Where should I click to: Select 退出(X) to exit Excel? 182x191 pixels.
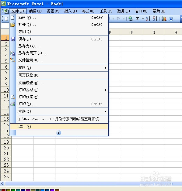pos(59,127)
